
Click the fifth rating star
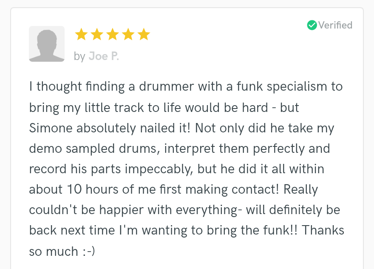coord(144,34)
